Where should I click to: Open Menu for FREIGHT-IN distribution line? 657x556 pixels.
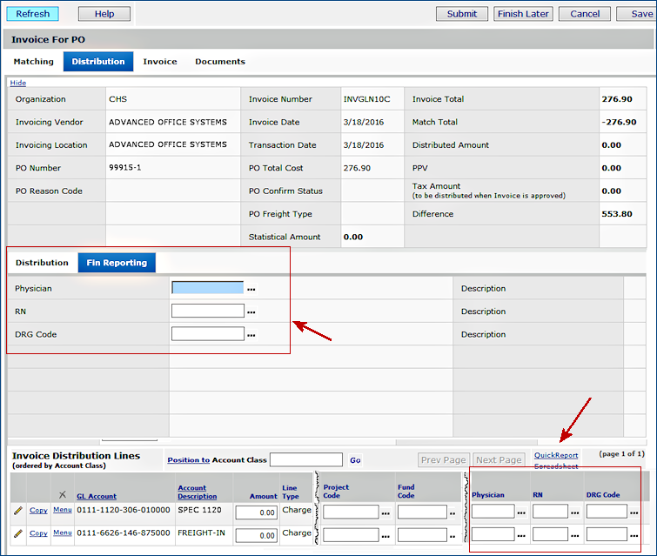coord(62,533)
